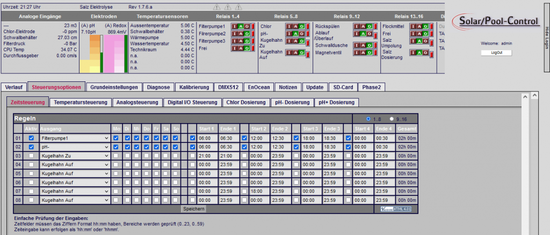
Task: Click the pink Redox electrode bar
Action: click(x=114, y=54)
